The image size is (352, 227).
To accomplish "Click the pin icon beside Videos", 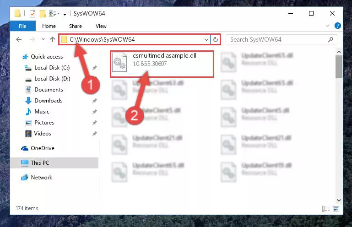I will 94,134.
